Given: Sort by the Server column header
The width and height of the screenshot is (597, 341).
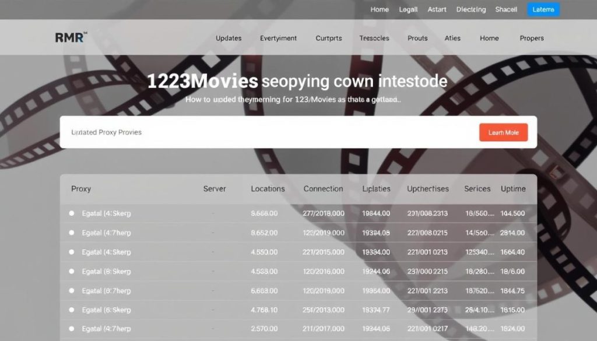Looking at the screenshot, I should pos(215,189).
